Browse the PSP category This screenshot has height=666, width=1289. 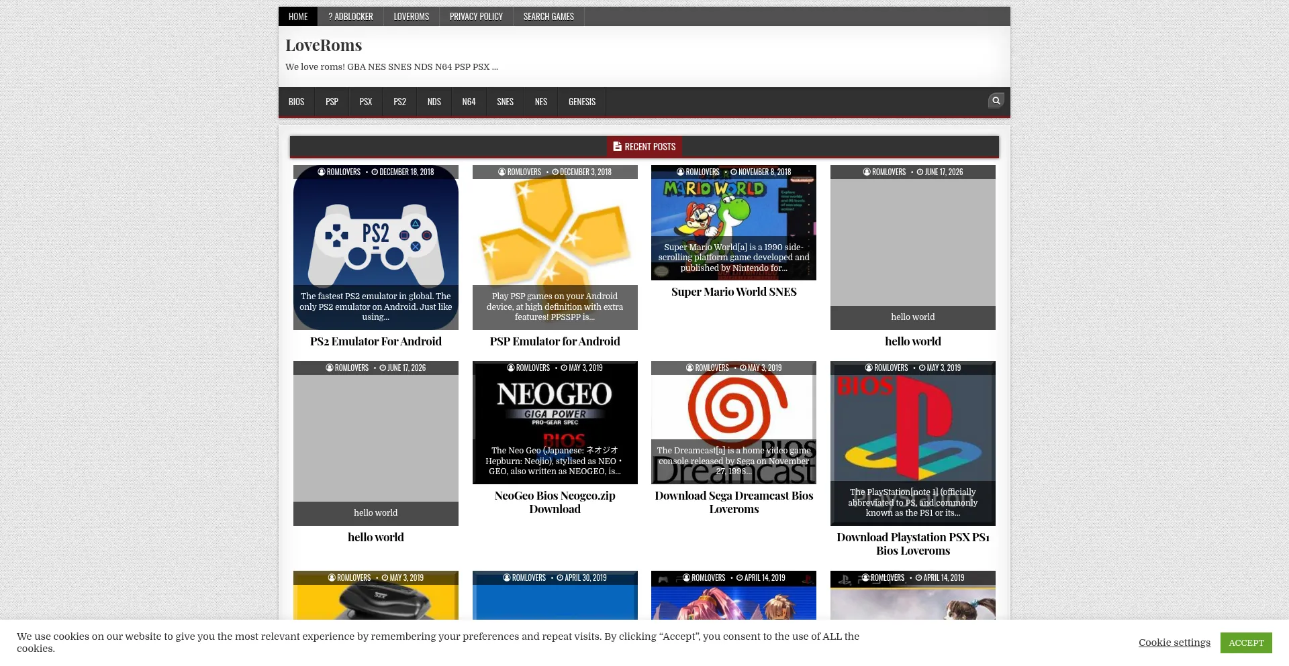point(332,102)
